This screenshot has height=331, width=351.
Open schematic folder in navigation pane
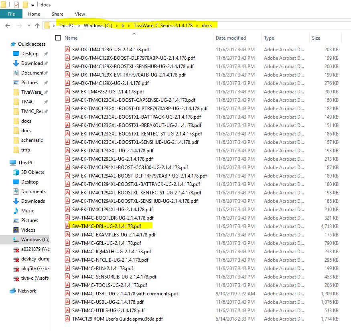(x=32, y=140)
